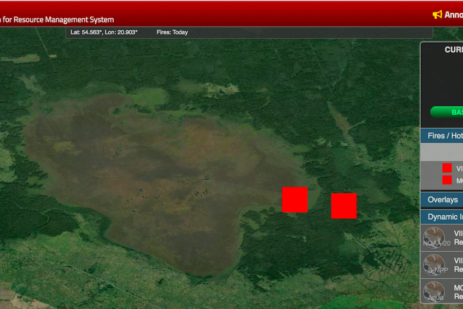Click the Fires: Today status label
This screenshot has height=309, width=463.
[x=172, y=32]
